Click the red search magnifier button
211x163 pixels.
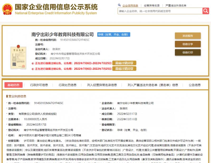click(206, 11)
